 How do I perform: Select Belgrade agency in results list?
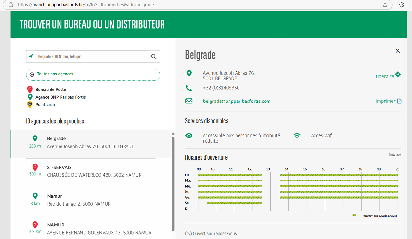pos(91,144)
